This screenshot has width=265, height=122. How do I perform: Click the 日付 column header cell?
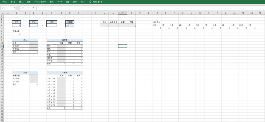(104, 22)
